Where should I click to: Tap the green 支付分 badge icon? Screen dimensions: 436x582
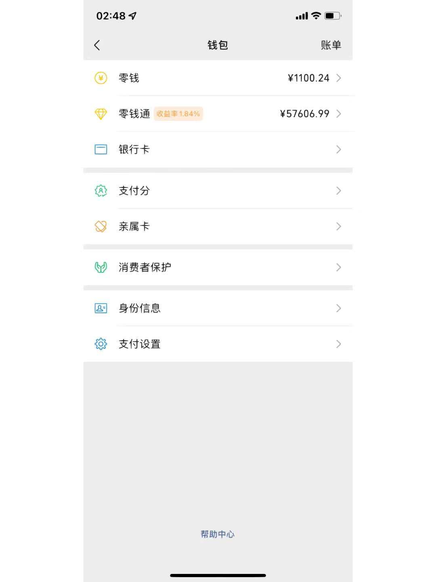click(x=101, y=191)
